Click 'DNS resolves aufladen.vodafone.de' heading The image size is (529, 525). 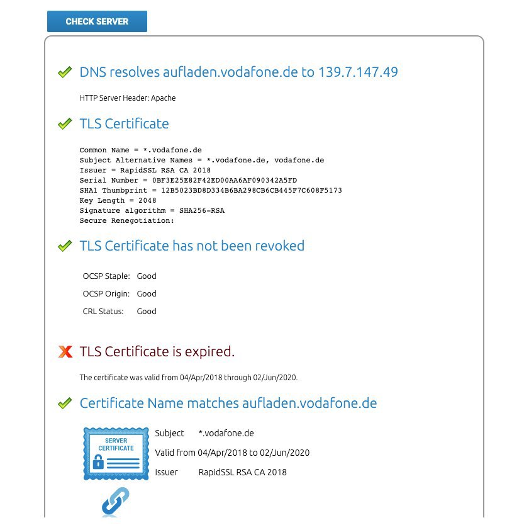click(239, 72)
